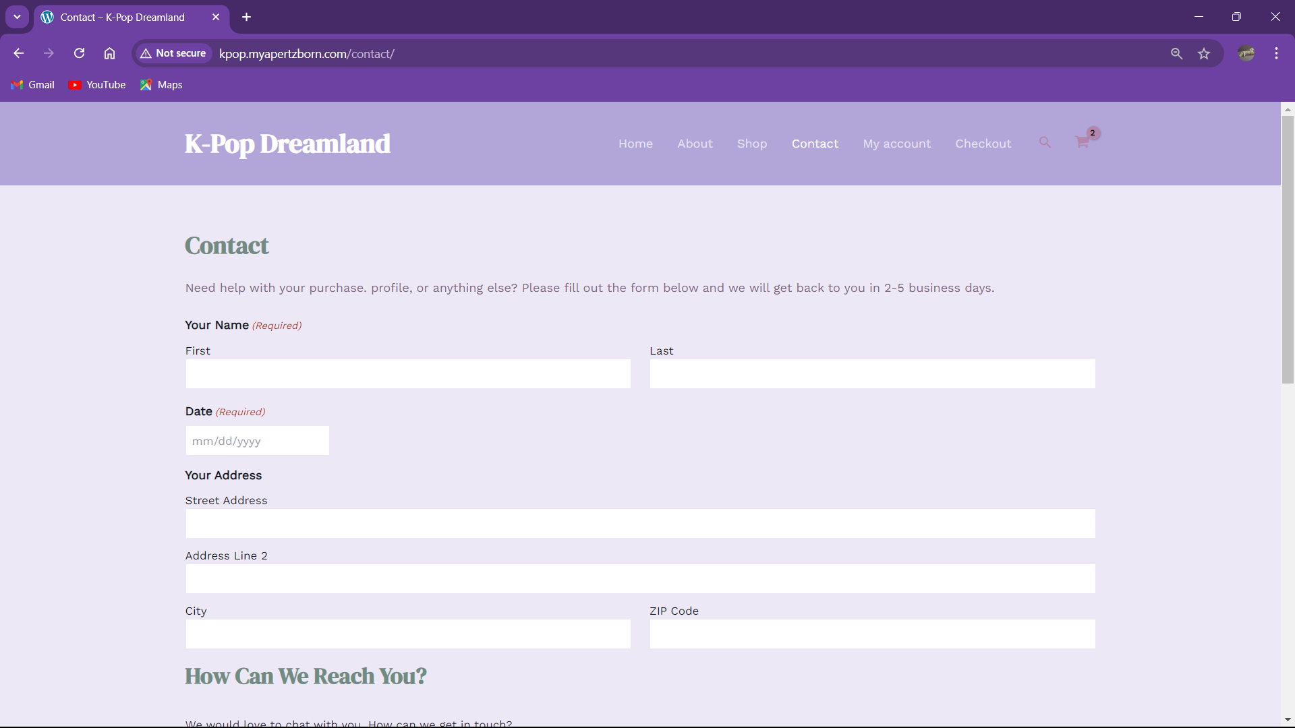The width and height of the screenshot is (1295, 728).
Task: Click the Not secure site info chip
Action: (173, 53)
